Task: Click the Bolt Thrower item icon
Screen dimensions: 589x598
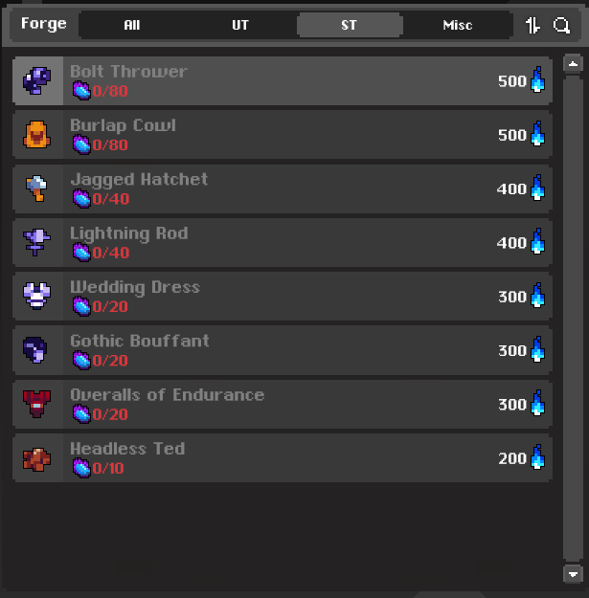Action: (37, 80)
